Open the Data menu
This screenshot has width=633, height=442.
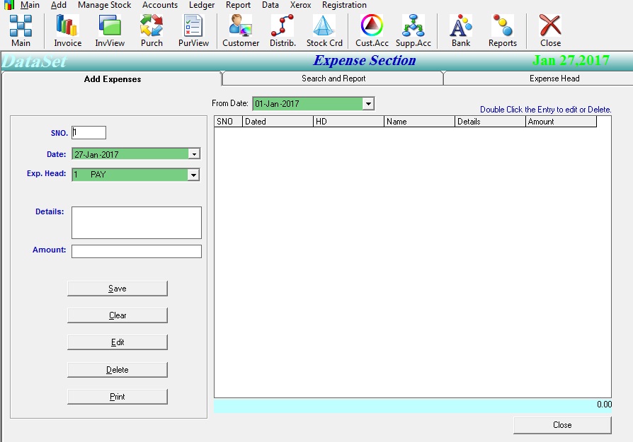[x=270, y=5]
